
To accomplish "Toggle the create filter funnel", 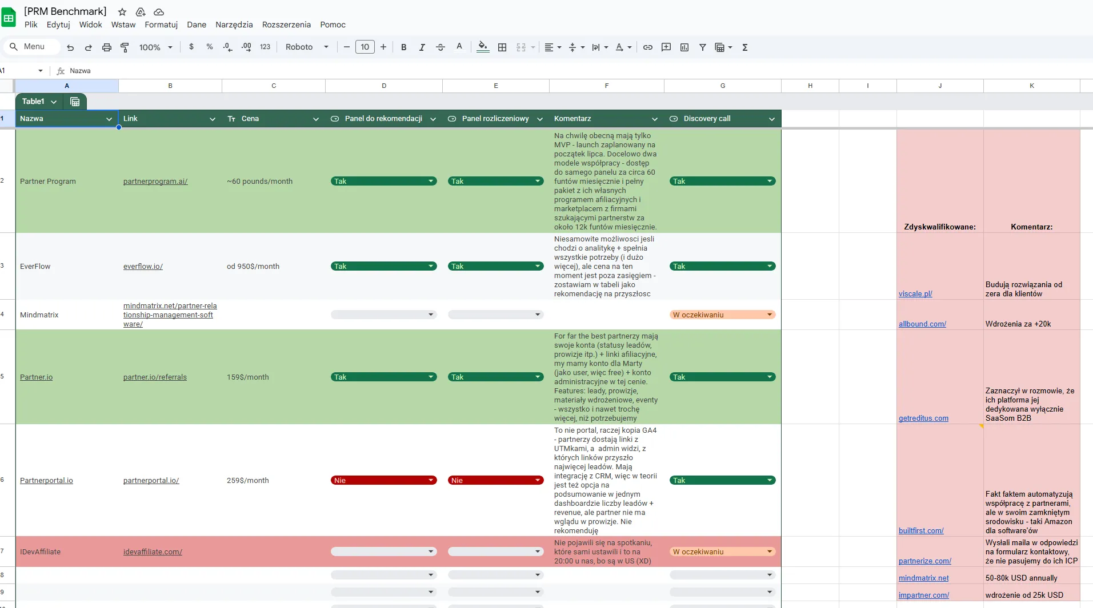I will [702, 47].
